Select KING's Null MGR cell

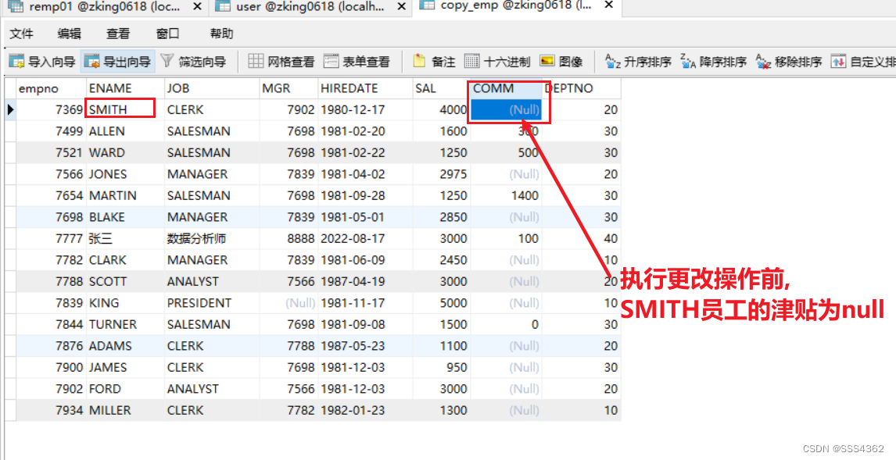coord(289,302)
